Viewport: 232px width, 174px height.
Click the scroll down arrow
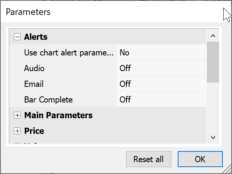click(x=213, y=137)
